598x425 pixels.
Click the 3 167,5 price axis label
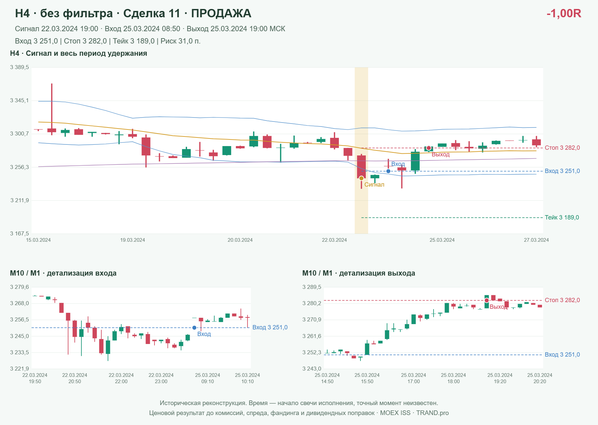20,233
